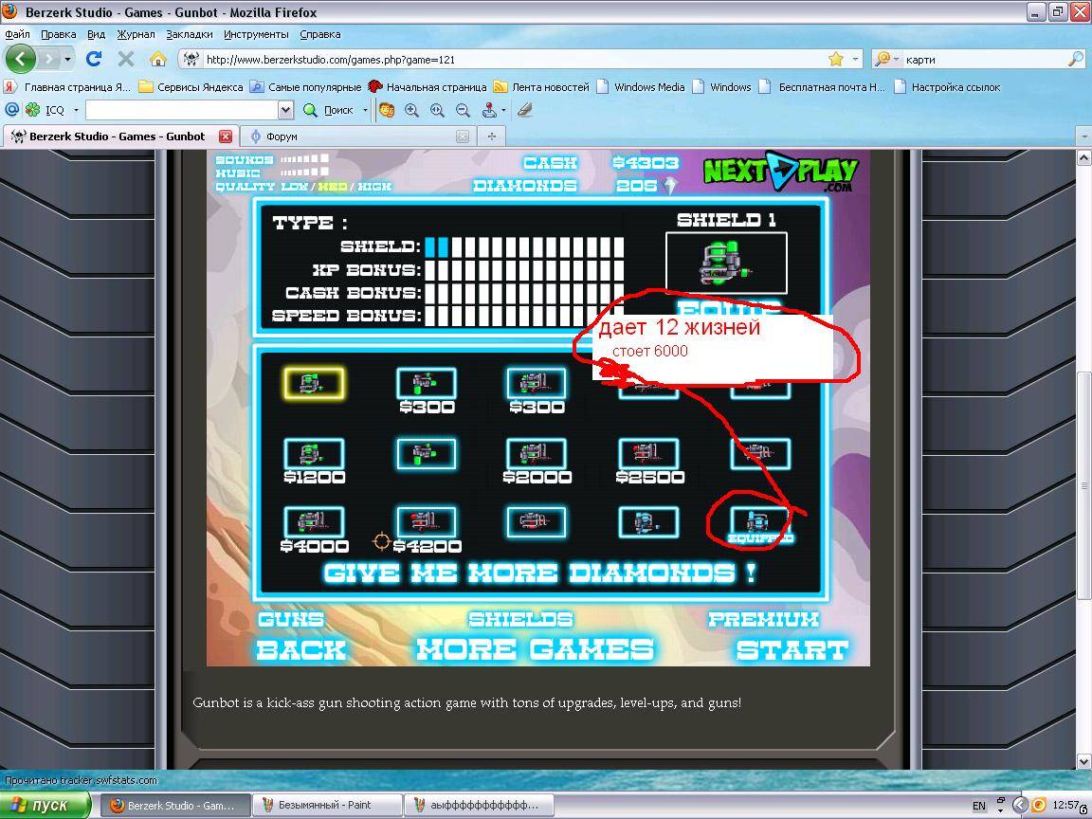Viewport: 1092px width, 819px height.
Task: Switch to the Форум tab
Action: tap(358, 136)
